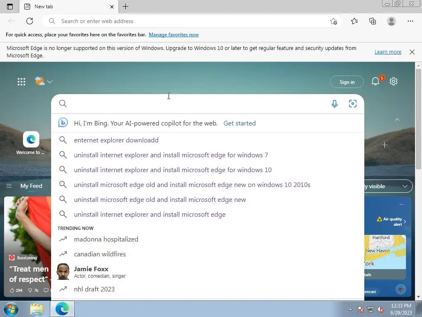Click Jamie Foxx thumbnail photo
The height and width of the screenshot is (317, 422).
(63, 272)
